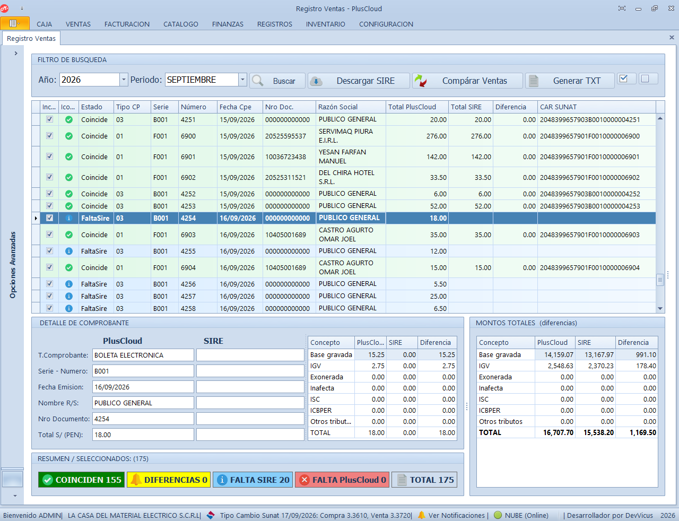Image resolution: width=679 pixels, height=521 pixels.
Task: Toggle include checkbox for row 4252
Action: pos(49,194)
